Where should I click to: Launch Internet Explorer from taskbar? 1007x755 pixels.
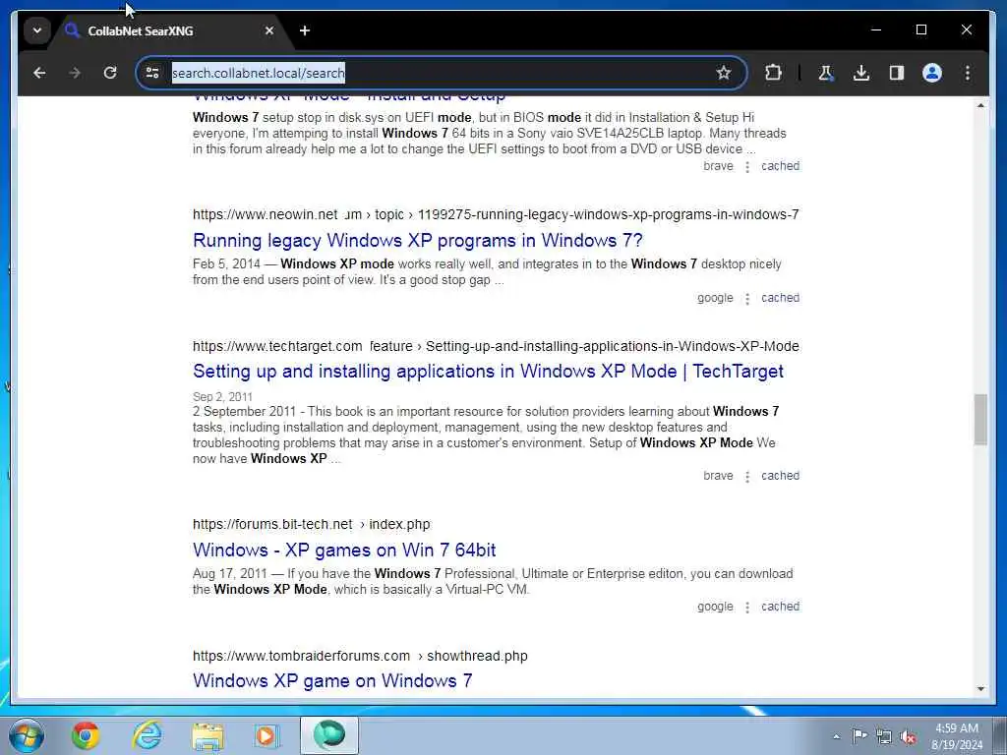point(147,735)
